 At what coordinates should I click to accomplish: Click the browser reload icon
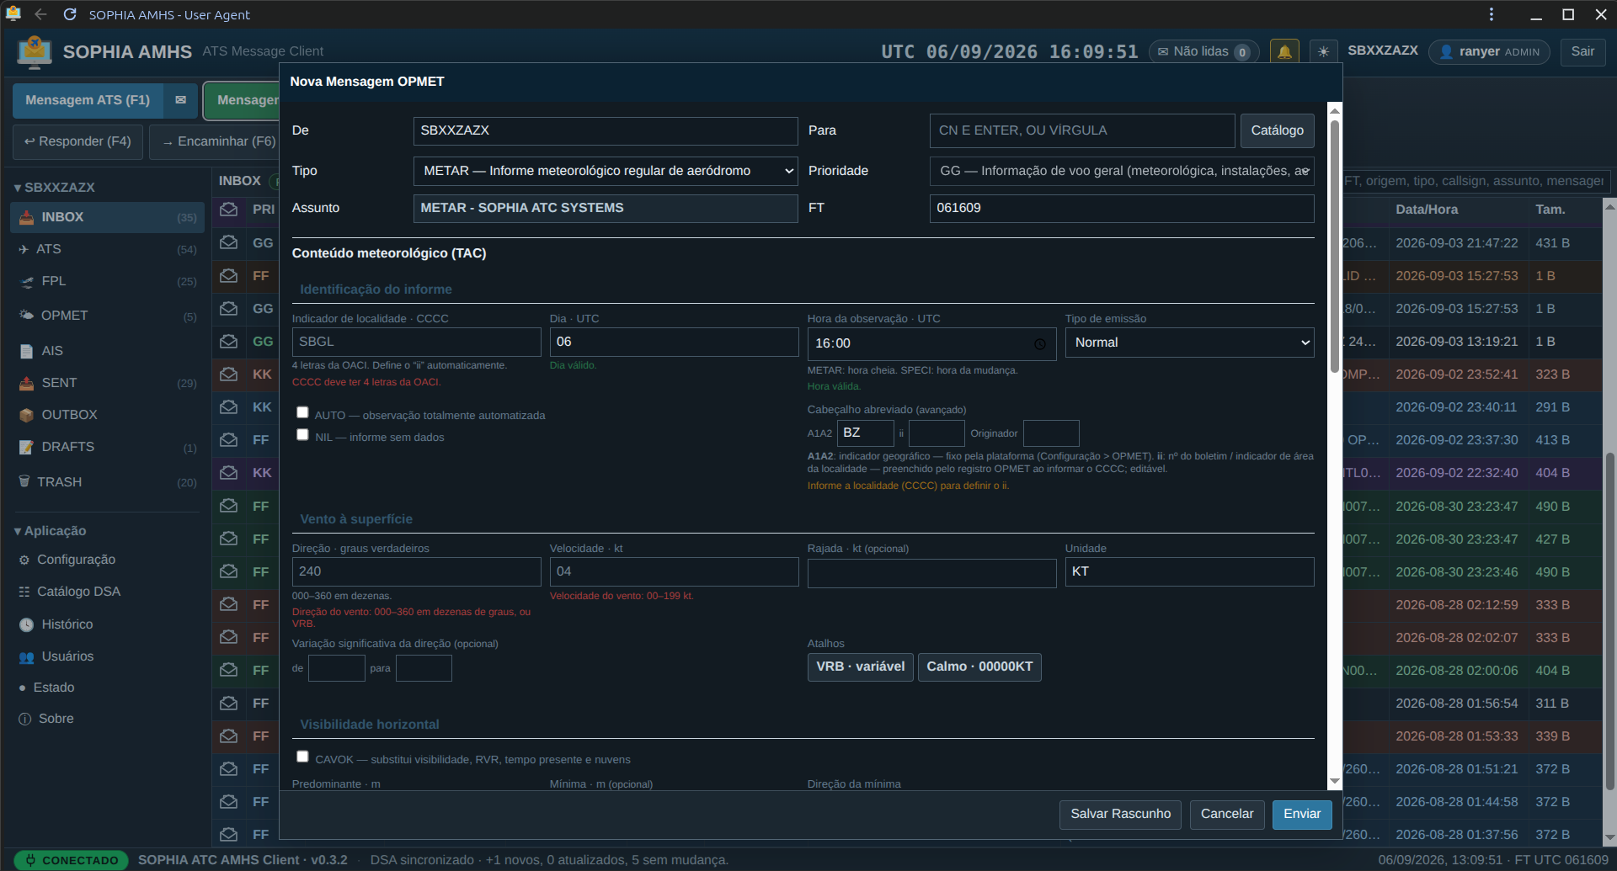click(x=70, y=14)
